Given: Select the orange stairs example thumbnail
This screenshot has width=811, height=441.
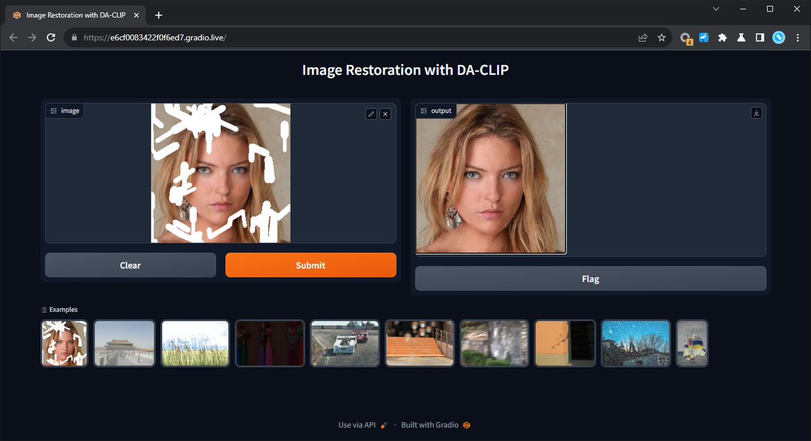Looking at the screenshot, I should click(x=420, y=343).
